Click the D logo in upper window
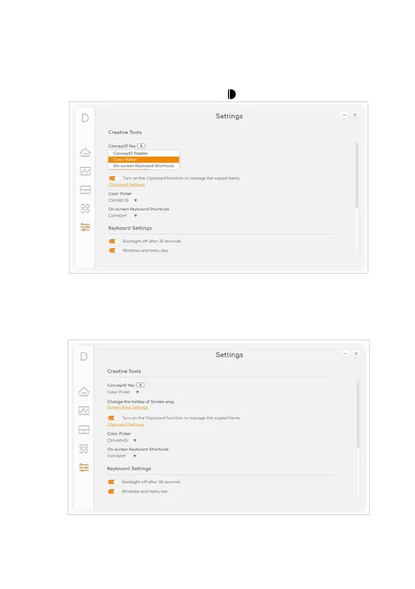 click(85, 119)
